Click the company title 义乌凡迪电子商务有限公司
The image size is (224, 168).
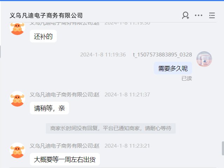pos(46,15)
